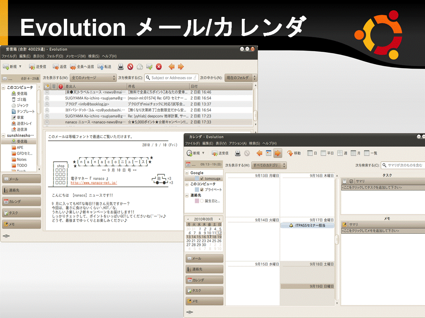The height and width of the screenshot is (318, 425).
Task: Open the すべてのカテゴリ category dropdown
Action: [x=269, y=165]
